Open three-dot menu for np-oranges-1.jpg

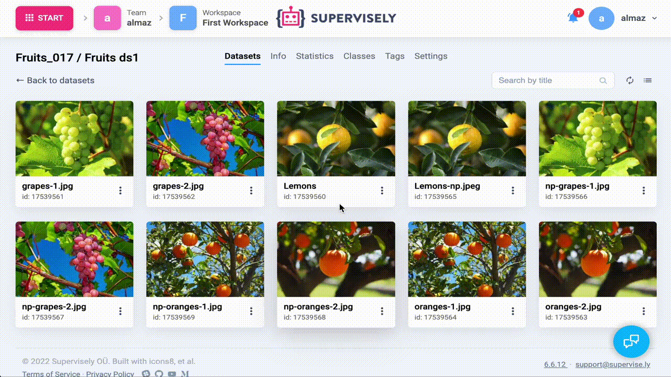click(x=251, y=311)
